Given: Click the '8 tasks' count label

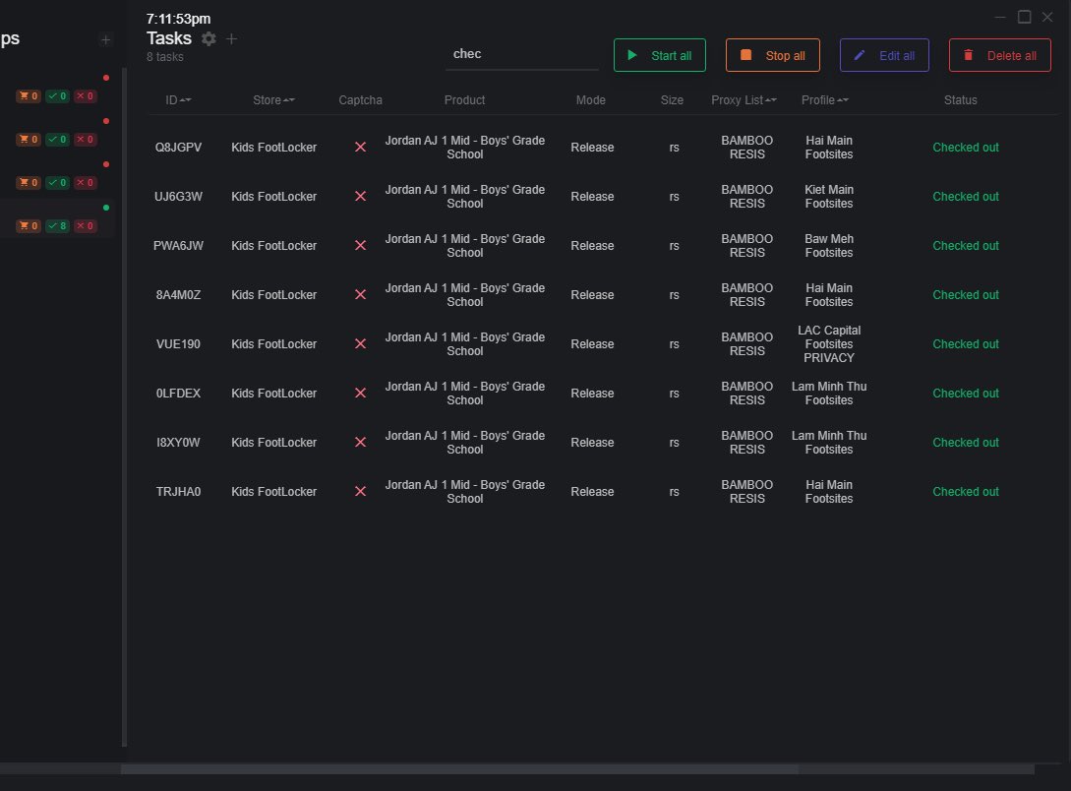Looking at the screenshot, I should click(x=164, y=57).
